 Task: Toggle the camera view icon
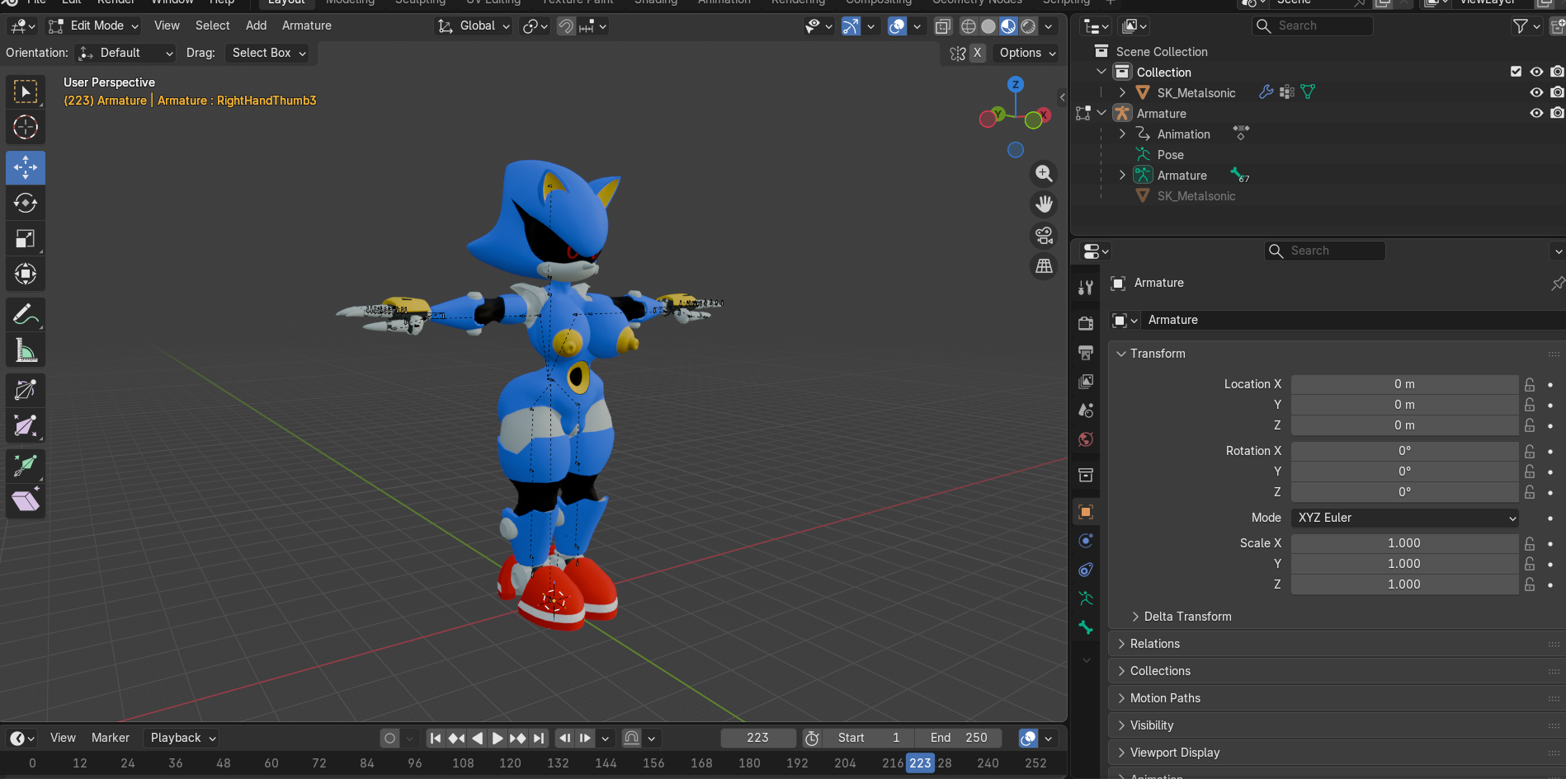click(x=1044, y=235)
